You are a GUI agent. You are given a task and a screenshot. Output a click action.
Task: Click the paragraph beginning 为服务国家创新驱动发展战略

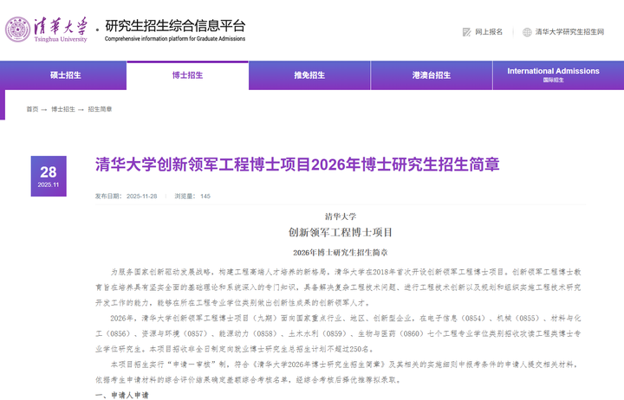(338, 287)
